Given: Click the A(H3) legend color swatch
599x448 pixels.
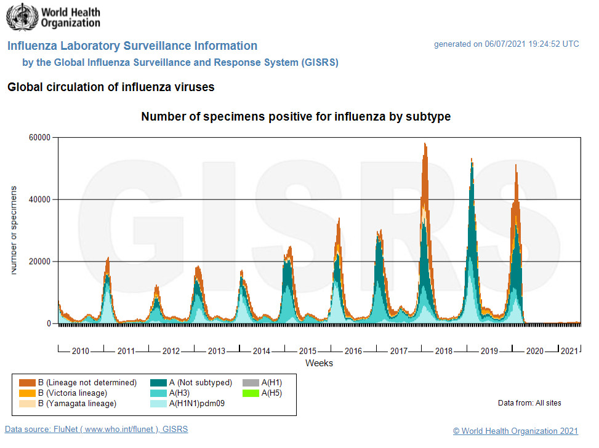Looking at the screenshot, I should tap(159, 393).
